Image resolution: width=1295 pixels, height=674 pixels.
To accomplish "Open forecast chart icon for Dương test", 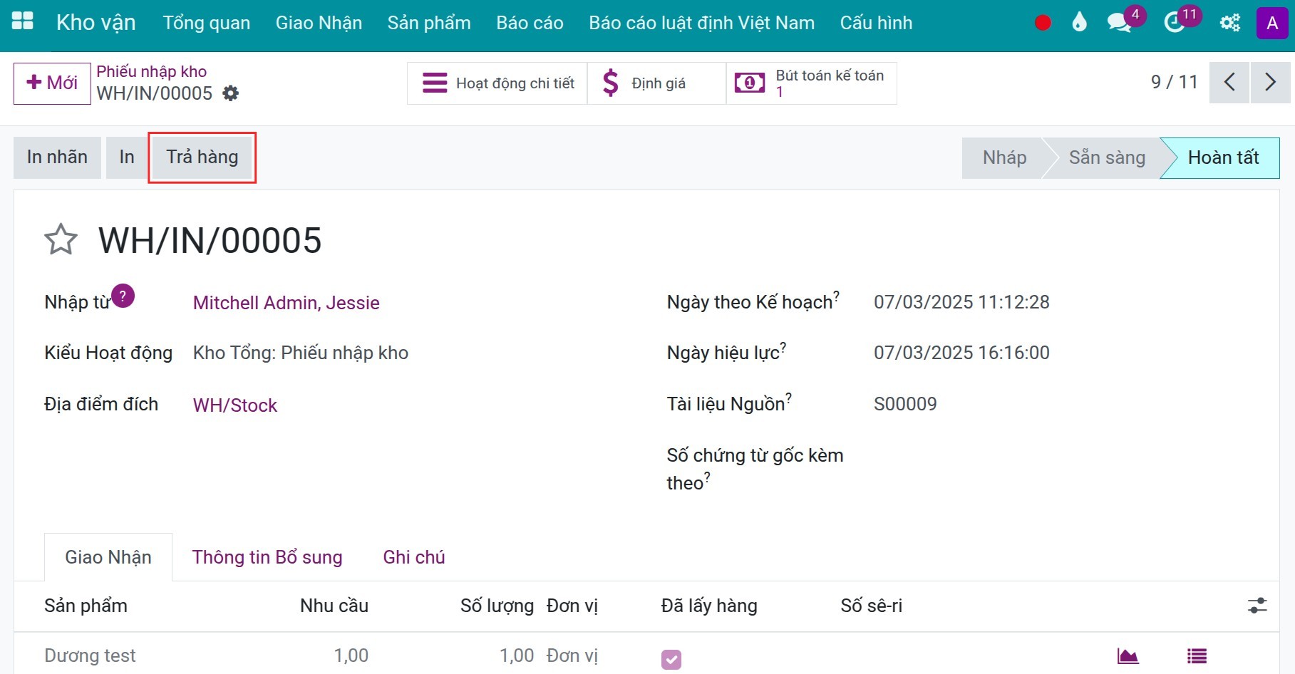I will point(1128,655).
